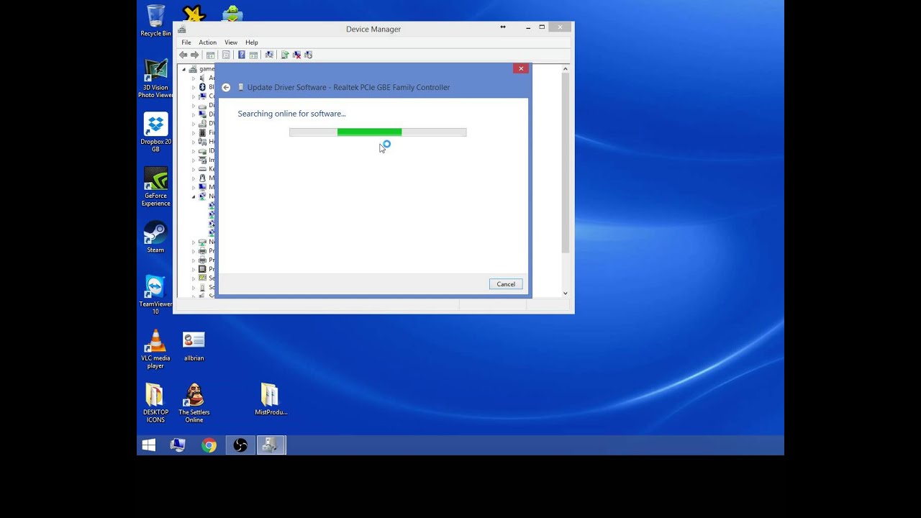Click the Uninstall device icon with red X
The width and height of the screenshot is (921, 518).
click(x=296, y=55)
